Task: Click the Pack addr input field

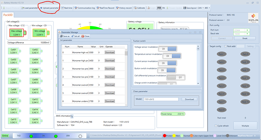Action: pyautogui.click(x=240, y=46)
